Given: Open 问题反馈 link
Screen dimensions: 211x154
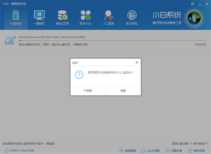Looking at the screenshot, I should [x=174, y=150].
